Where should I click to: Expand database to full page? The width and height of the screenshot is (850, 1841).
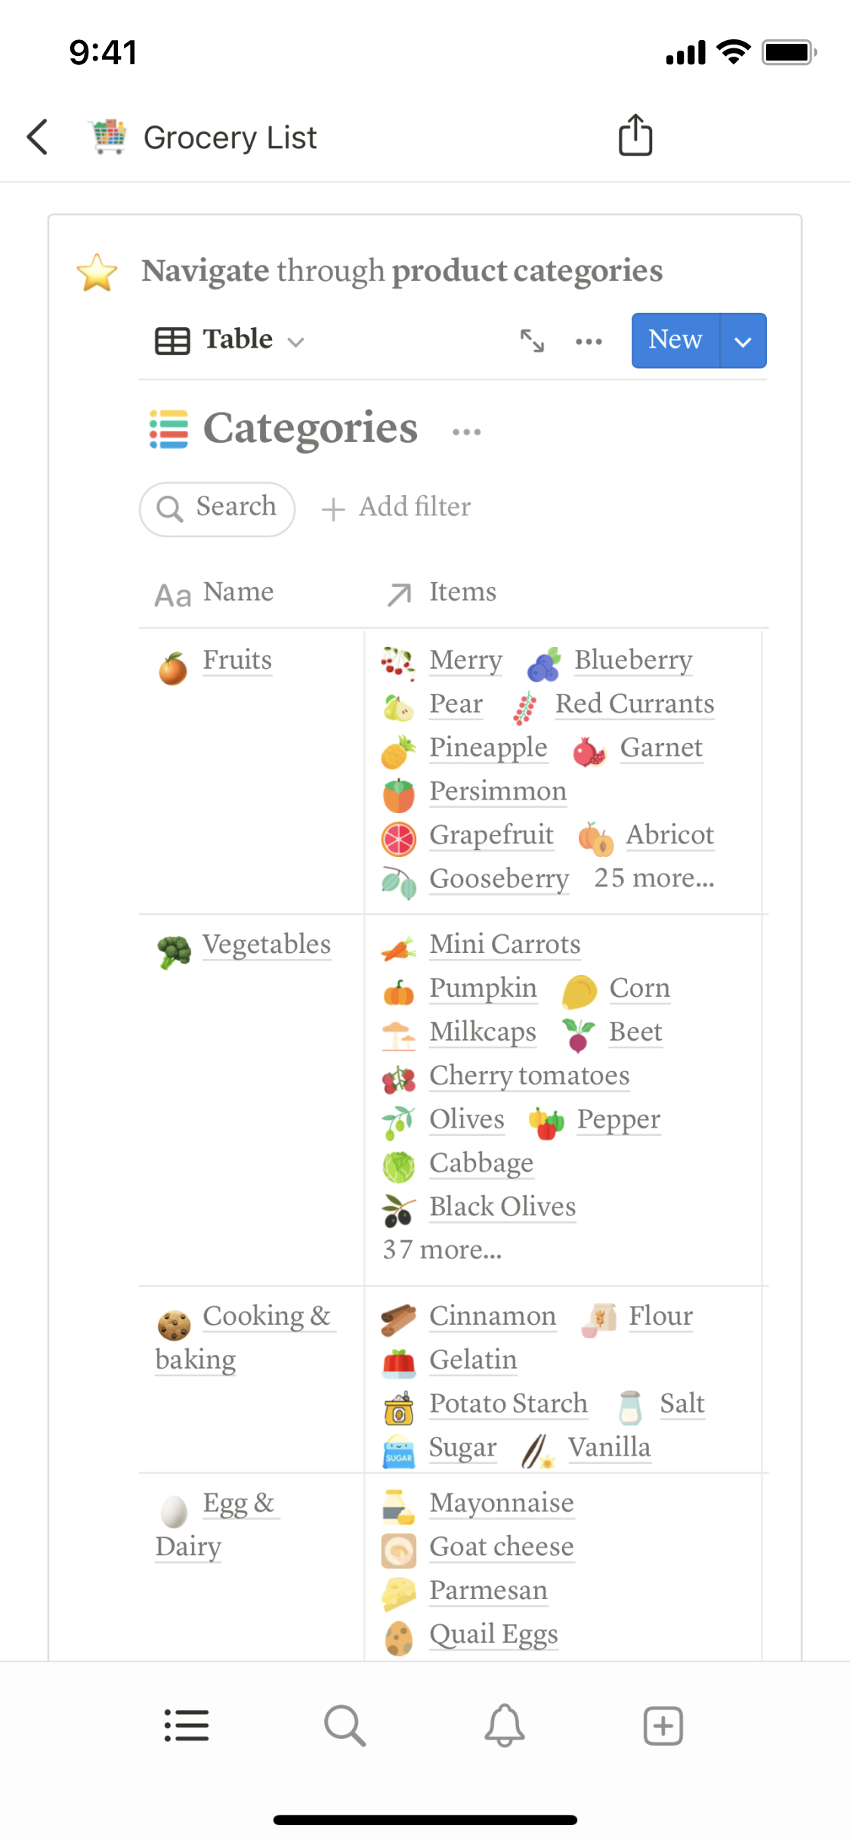[x=532, y=341]
